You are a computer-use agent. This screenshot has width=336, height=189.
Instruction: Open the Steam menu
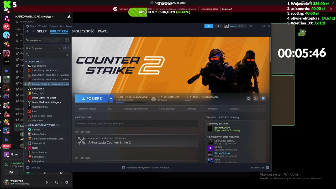(x=31, y=26)
